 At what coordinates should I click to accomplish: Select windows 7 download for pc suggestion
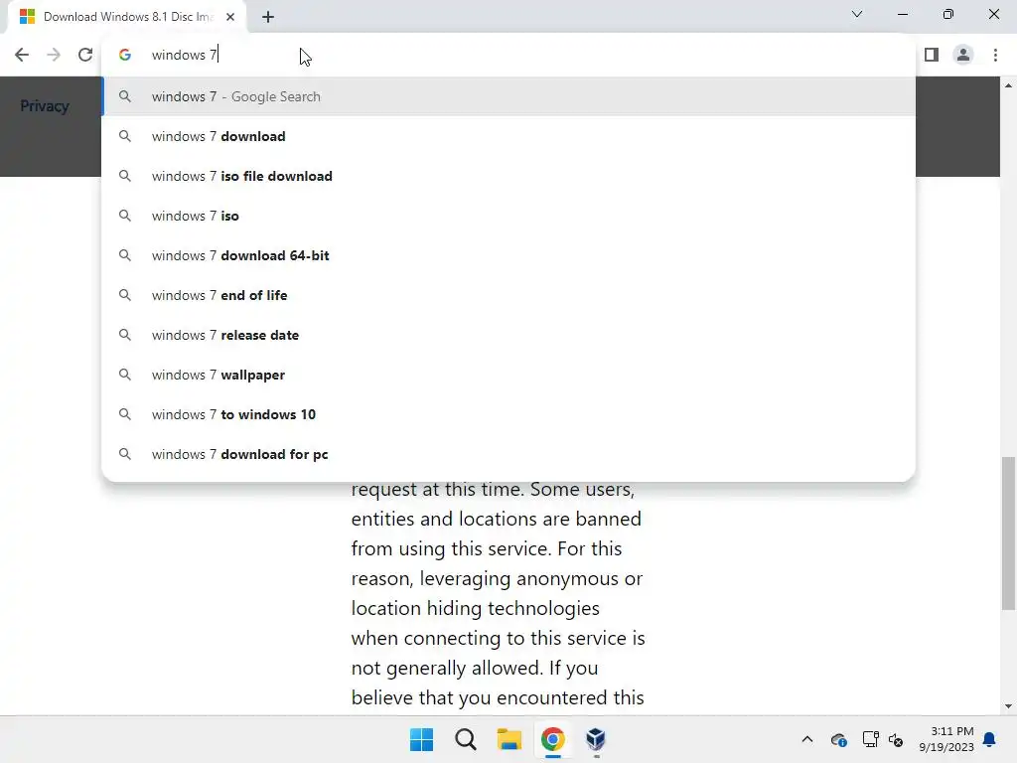[509, 454]
